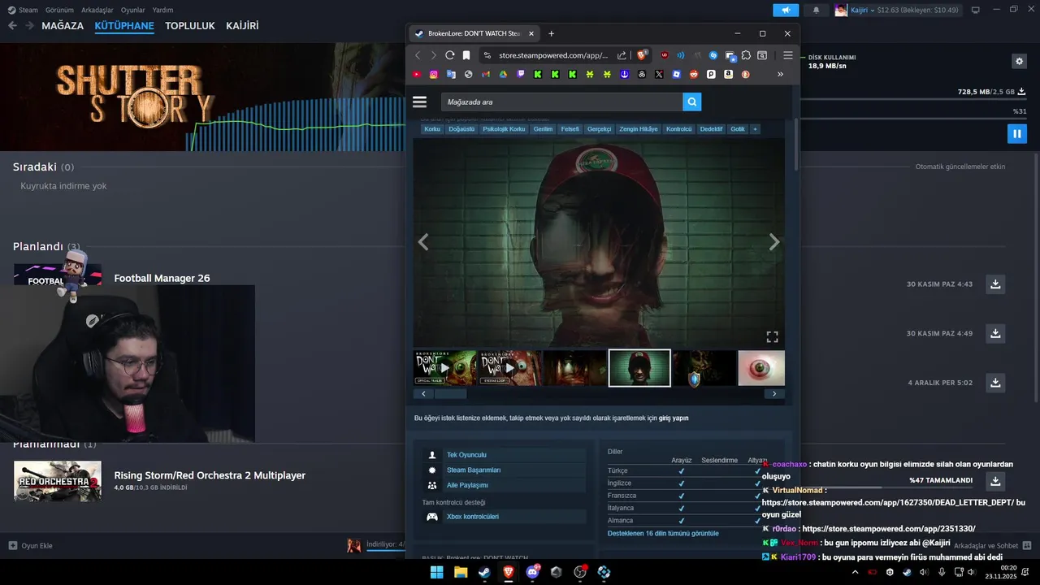
Task: Open YouTube bookmark icon
Action: pyautogui.click(x=417, y=74)
